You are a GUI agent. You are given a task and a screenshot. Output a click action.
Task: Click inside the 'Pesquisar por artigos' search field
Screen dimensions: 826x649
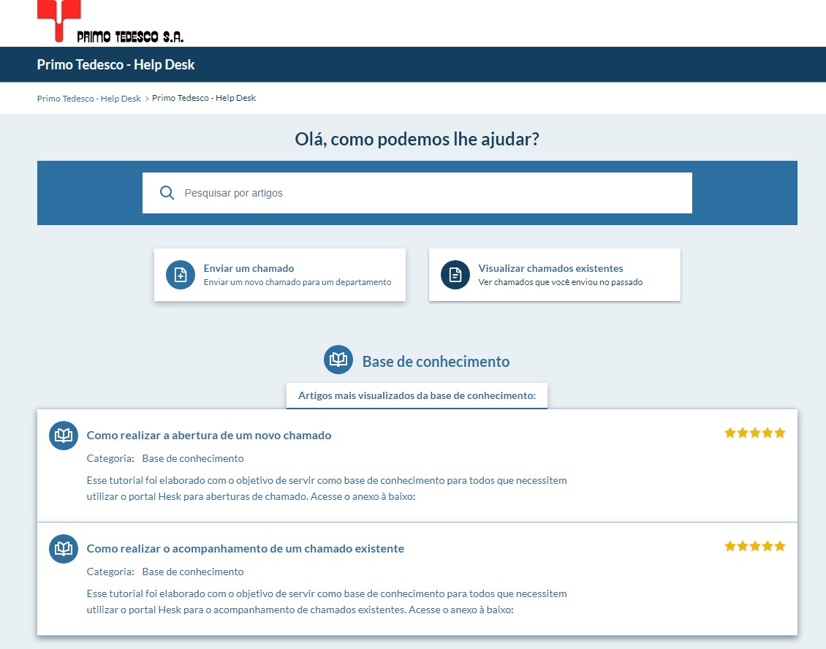pyautogui.click(x=417, y=192)
